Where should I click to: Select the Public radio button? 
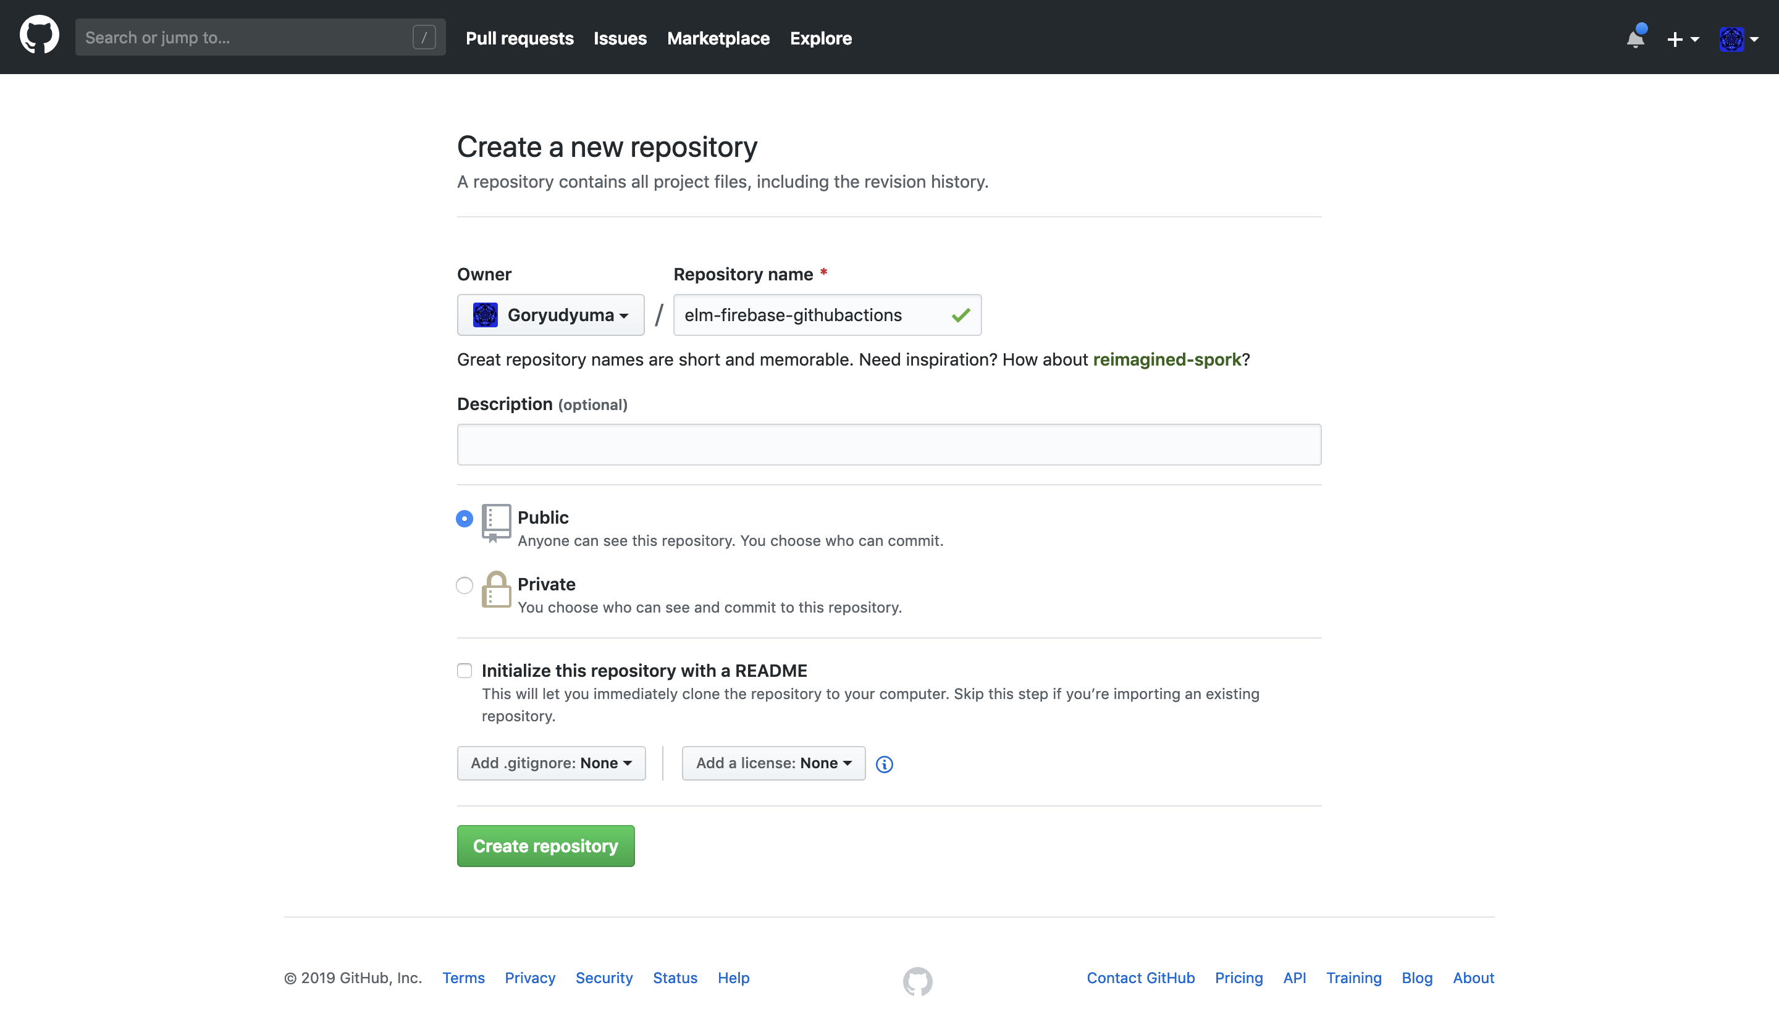click(x=465, y=518)
